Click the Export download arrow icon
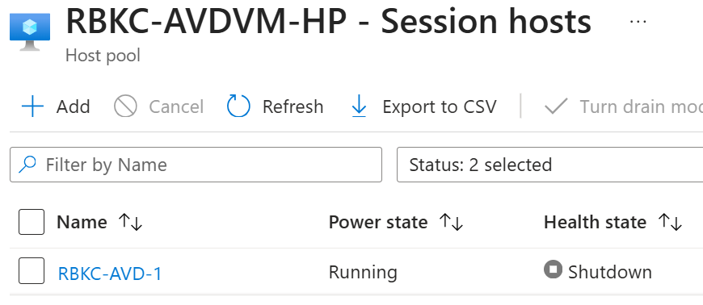Viewport: 703px width, 305px height. click(x=359, y=107)
